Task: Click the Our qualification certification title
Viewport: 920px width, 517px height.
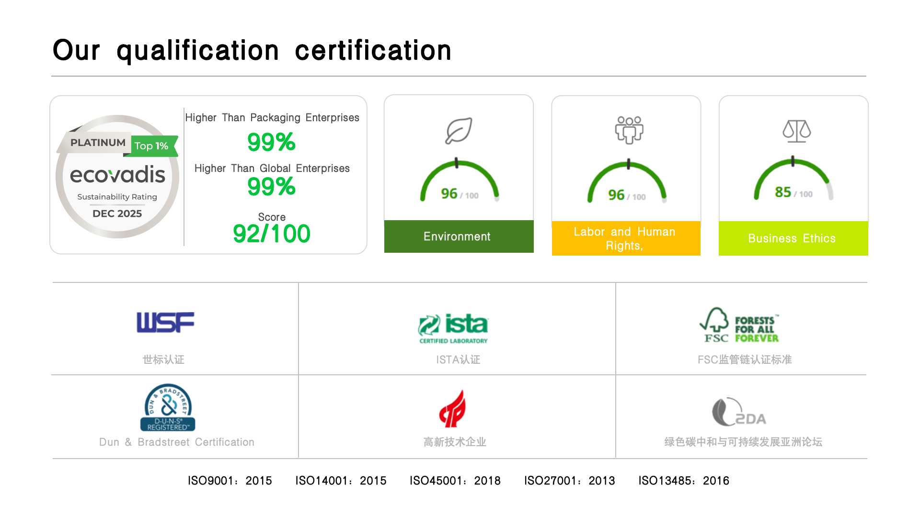Action: pyautogui.click(x=252, y=51)
